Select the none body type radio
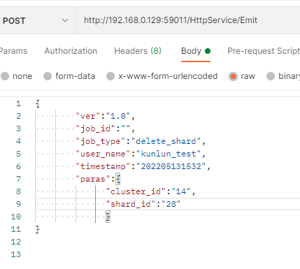300x269 pixels. (x=5, y=76)
